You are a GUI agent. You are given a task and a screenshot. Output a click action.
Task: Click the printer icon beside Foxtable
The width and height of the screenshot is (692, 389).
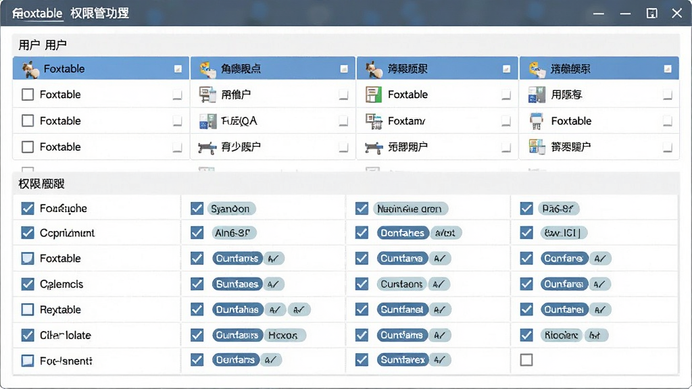(x=536, y=121)
